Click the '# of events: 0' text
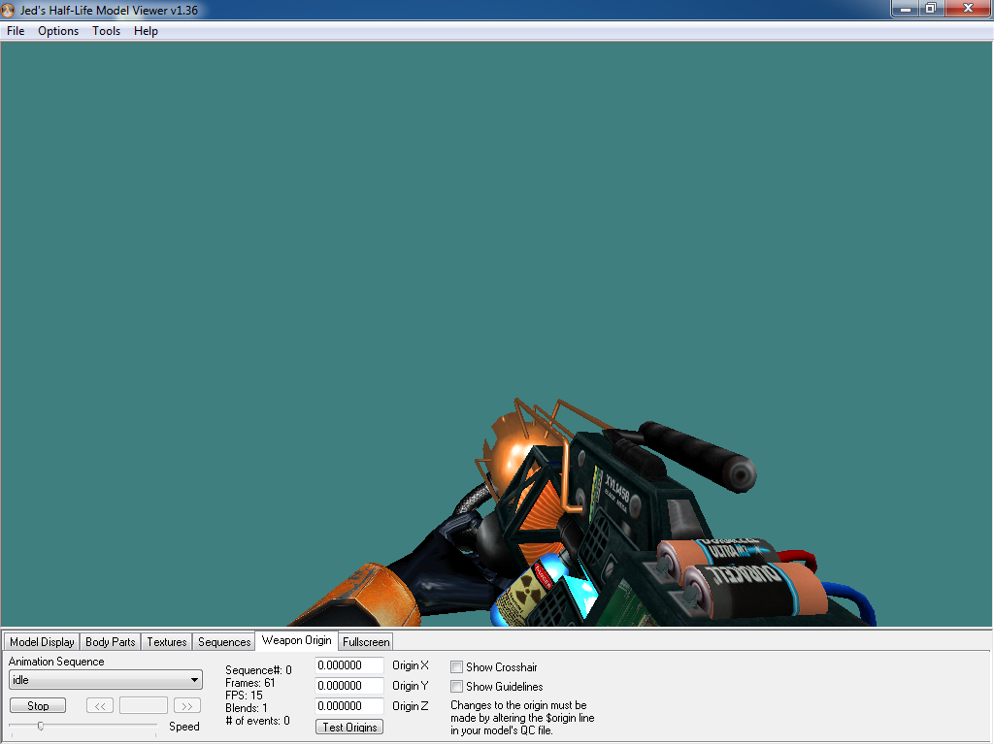 [258, 721]
